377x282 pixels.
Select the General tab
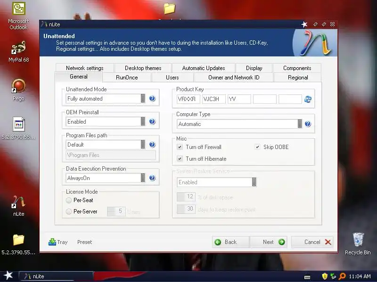[79, 77]
